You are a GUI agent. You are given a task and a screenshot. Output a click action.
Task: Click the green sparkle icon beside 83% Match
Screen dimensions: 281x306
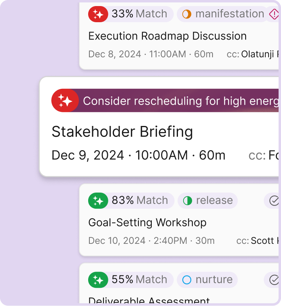tap(98, 201)
